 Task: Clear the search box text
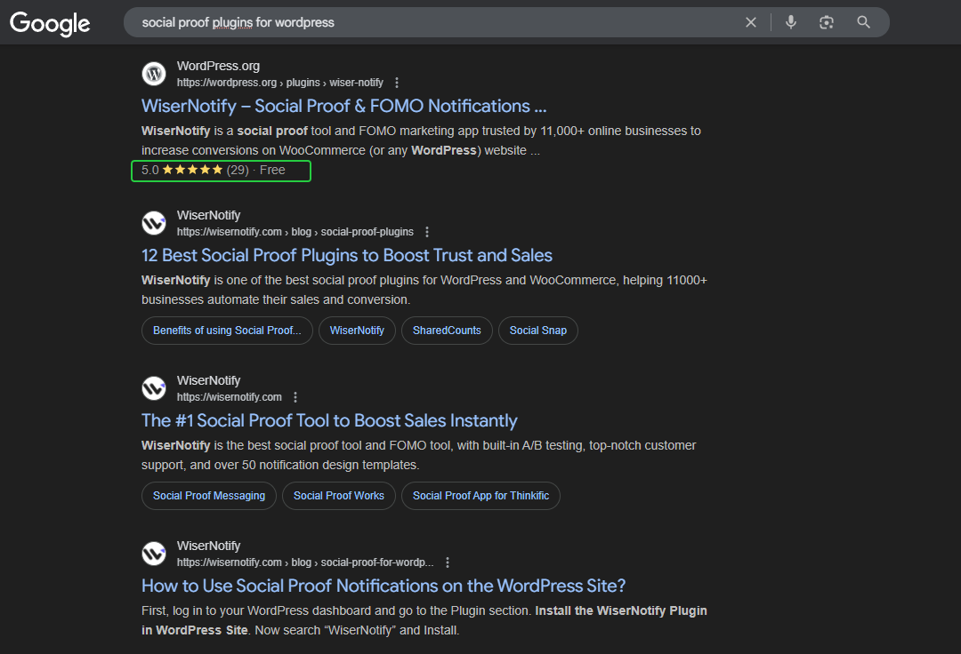(x=751, y=22)
